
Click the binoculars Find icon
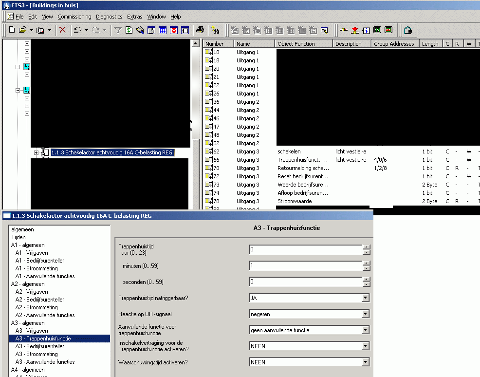(x=216, y=30)
